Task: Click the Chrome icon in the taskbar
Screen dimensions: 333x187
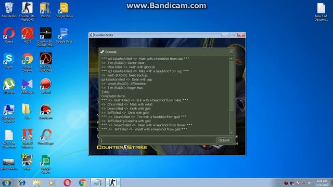Action: tap(82, 182)
